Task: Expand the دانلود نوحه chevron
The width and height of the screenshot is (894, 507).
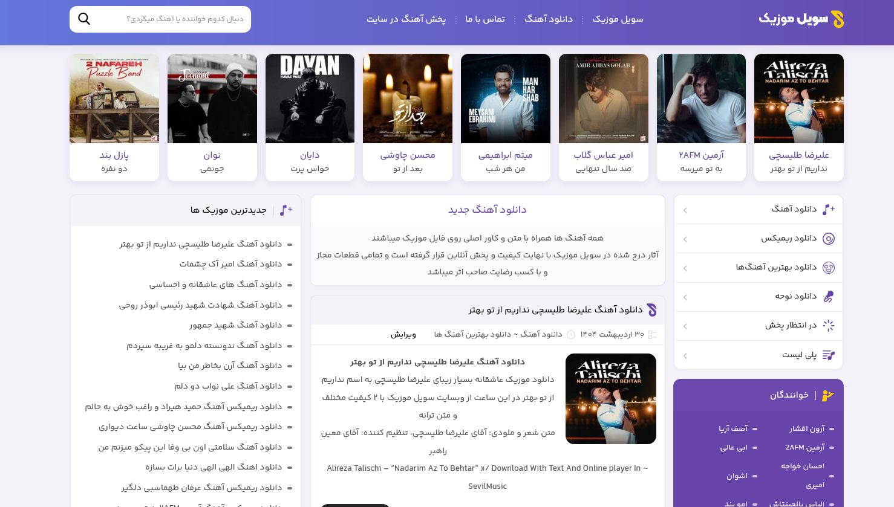Action: [685, 297]
